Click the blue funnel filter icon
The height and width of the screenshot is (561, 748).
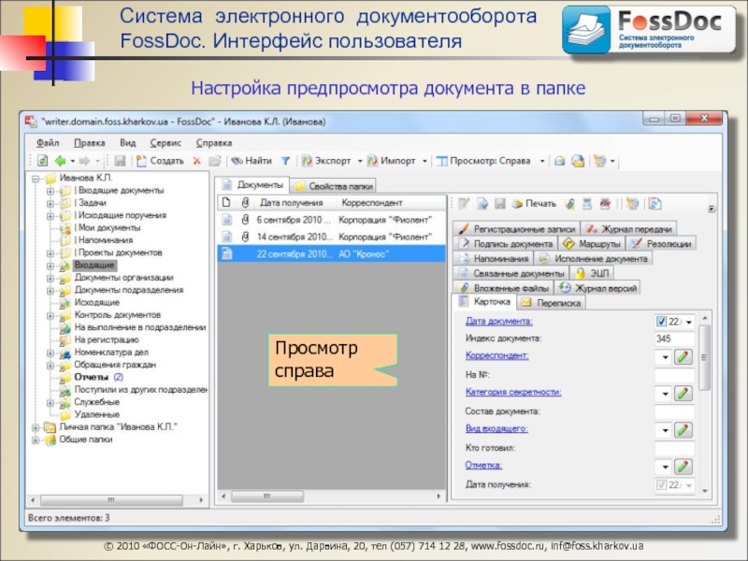pyautogui.click(x=285, y=161)
